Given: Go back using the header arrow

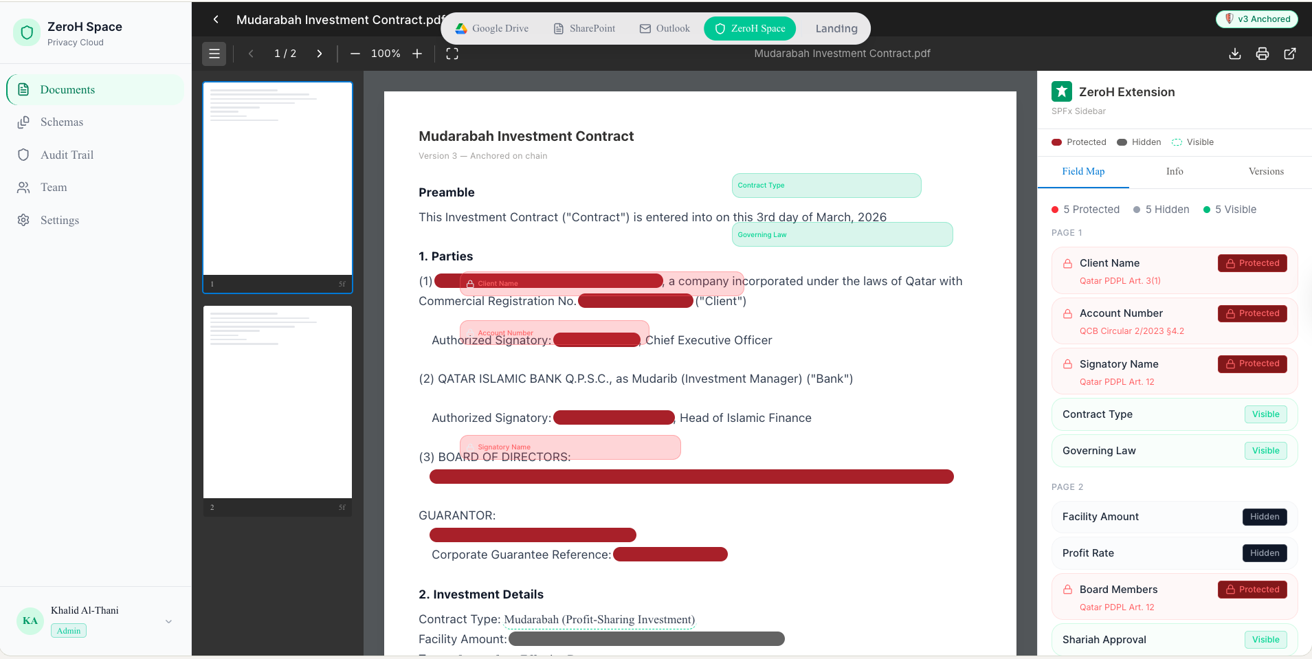Looking at the screenshot, I should tap(216, 19).
